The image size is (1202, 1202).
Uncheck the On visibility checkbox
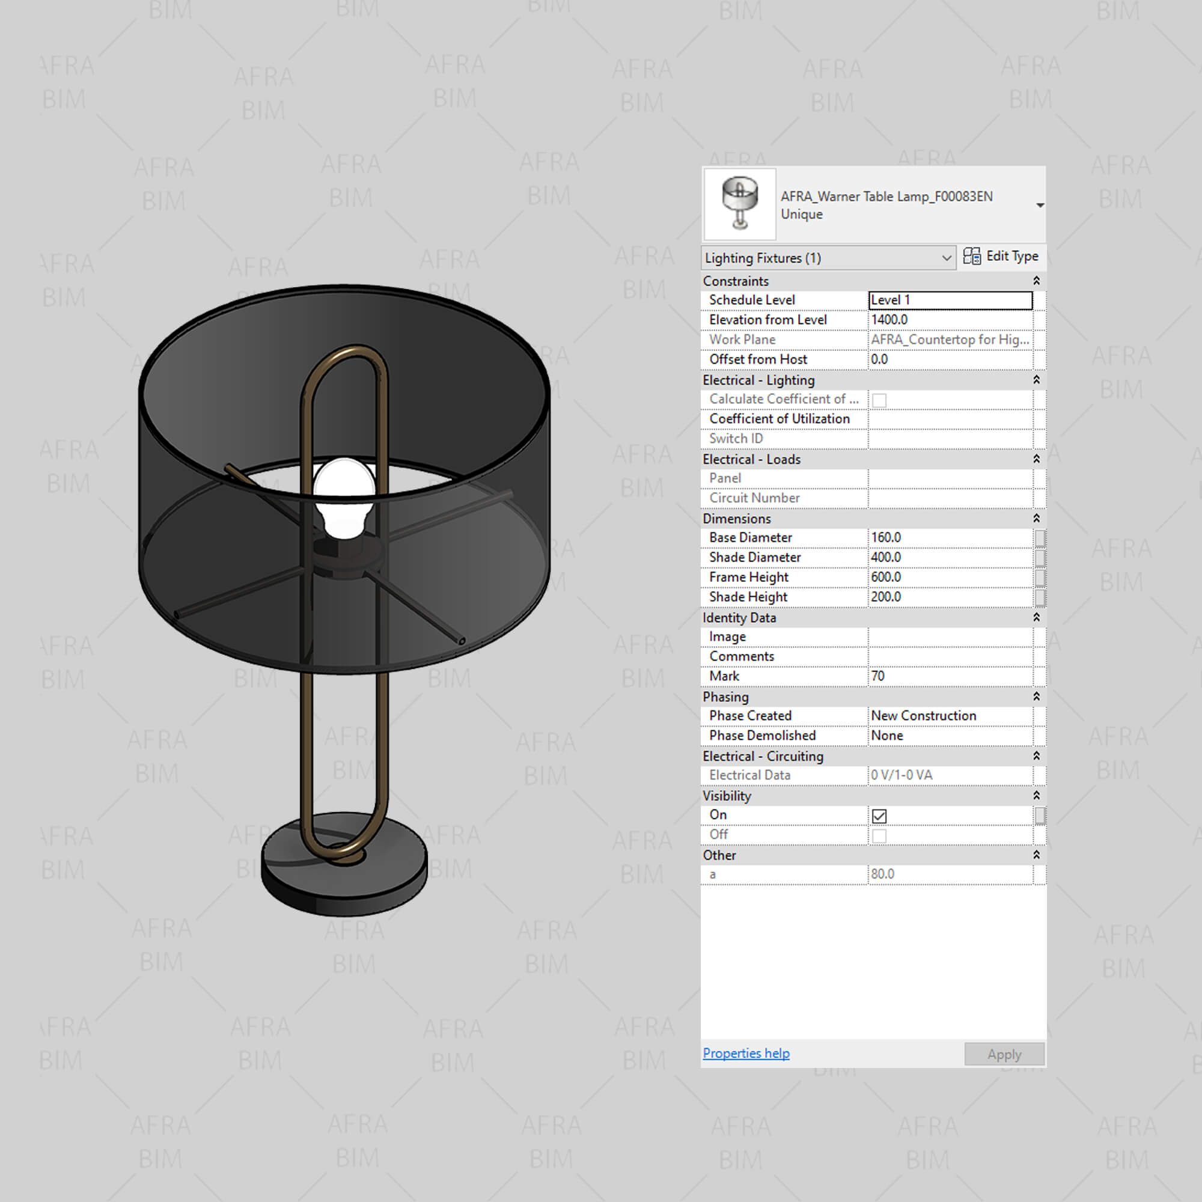pyautogui.click(x=879, y=816)
